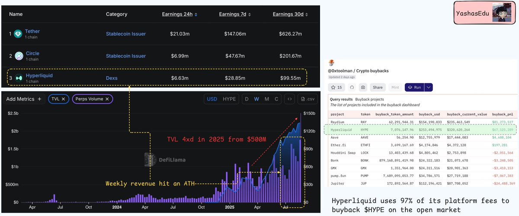Open the Dexs category link

point(112,78)
